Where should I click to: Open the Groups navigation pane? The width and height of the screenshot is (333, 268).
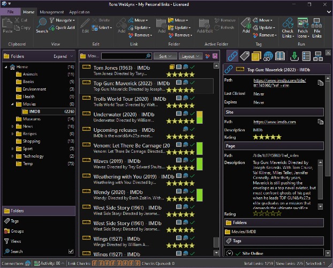(x=39, y=231)
